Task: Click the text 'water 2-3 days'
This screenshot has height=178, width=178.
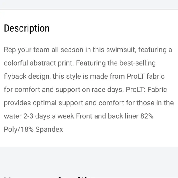Action: [27, 116]
